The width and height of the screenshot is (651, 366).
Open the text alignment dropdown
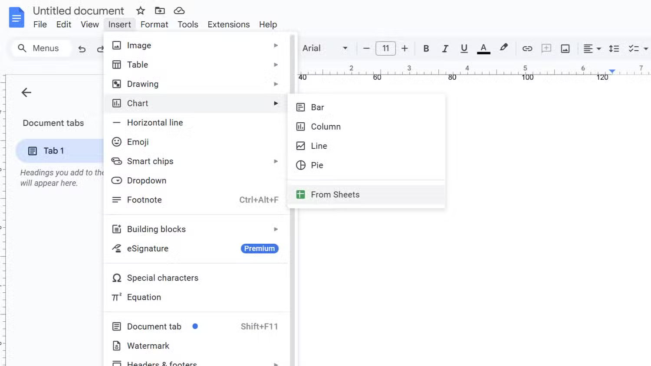coord(592,48)
